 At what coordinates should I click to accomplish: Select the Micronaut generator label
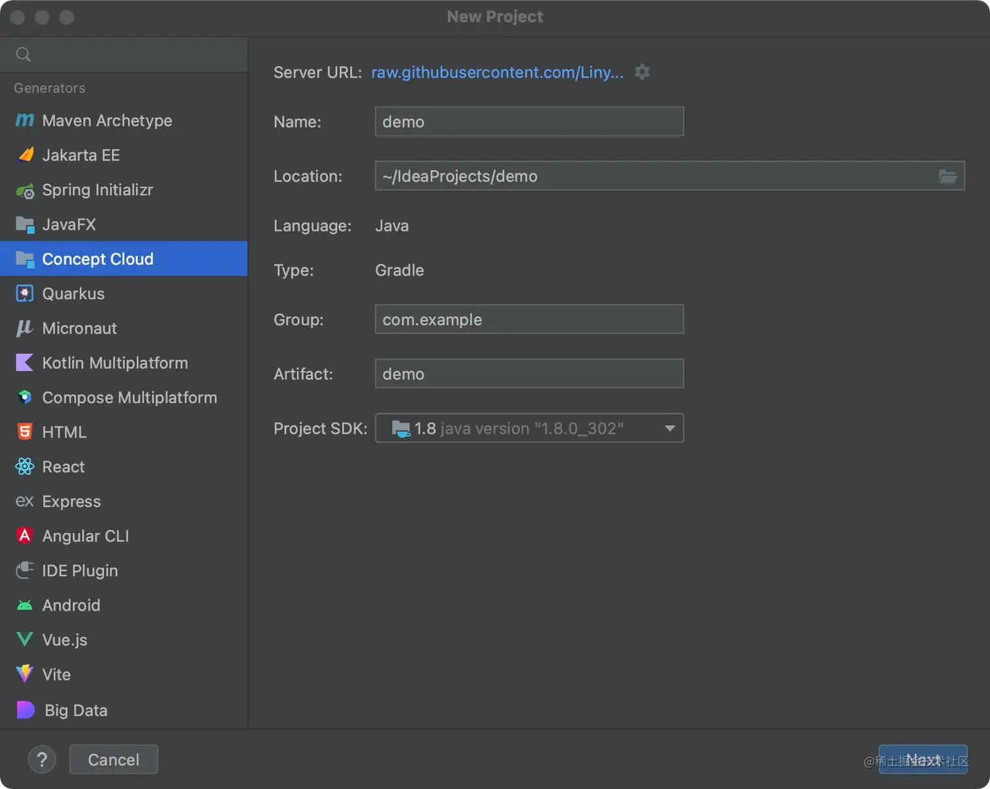point(79,328)
